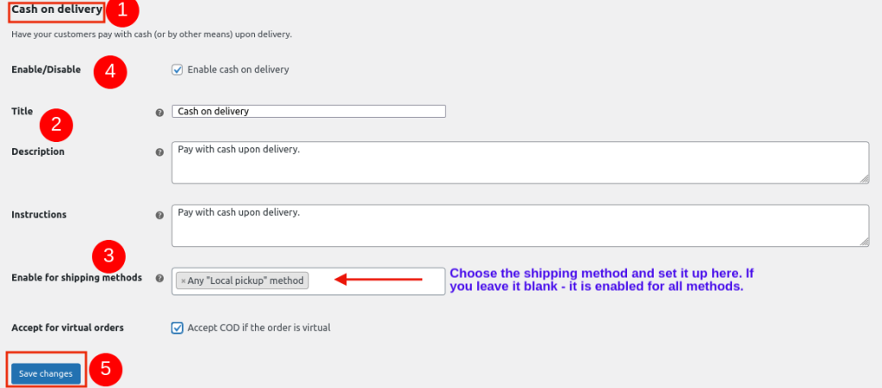Click the red circle numbered 5

pos(105,369)
